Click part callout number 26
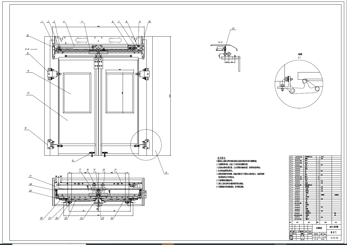The image size is (347, 245). tap(57, 218)
